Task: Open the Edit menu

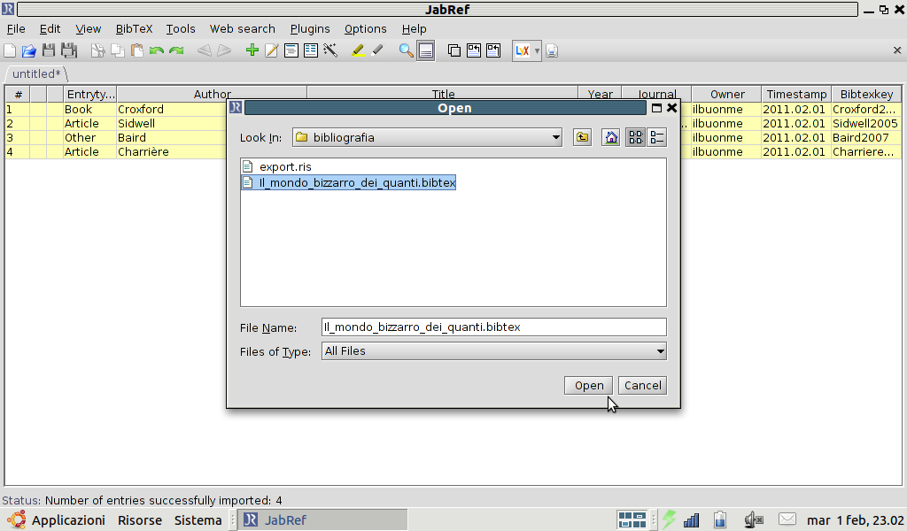Action: (x=50, y=29)
